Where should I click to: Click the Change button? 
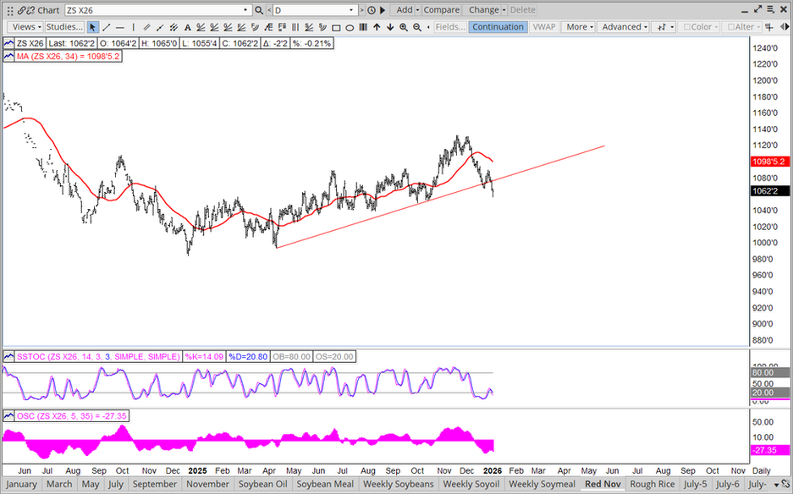[483, 10]
